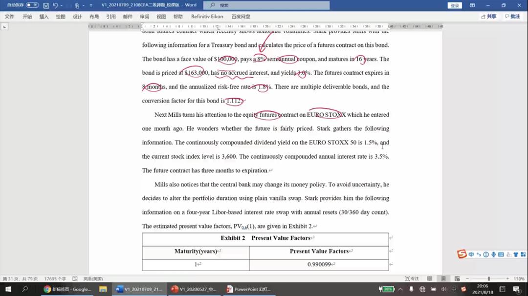Open Google Chrome from the taskbar
The height and width of the screenshot is (296, 528).
pyautogui.click(x=68, y=289)
